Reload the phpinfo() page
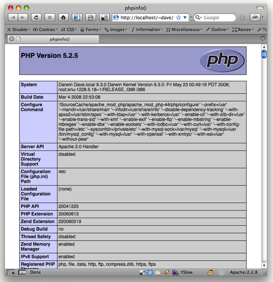 point(36,17)
